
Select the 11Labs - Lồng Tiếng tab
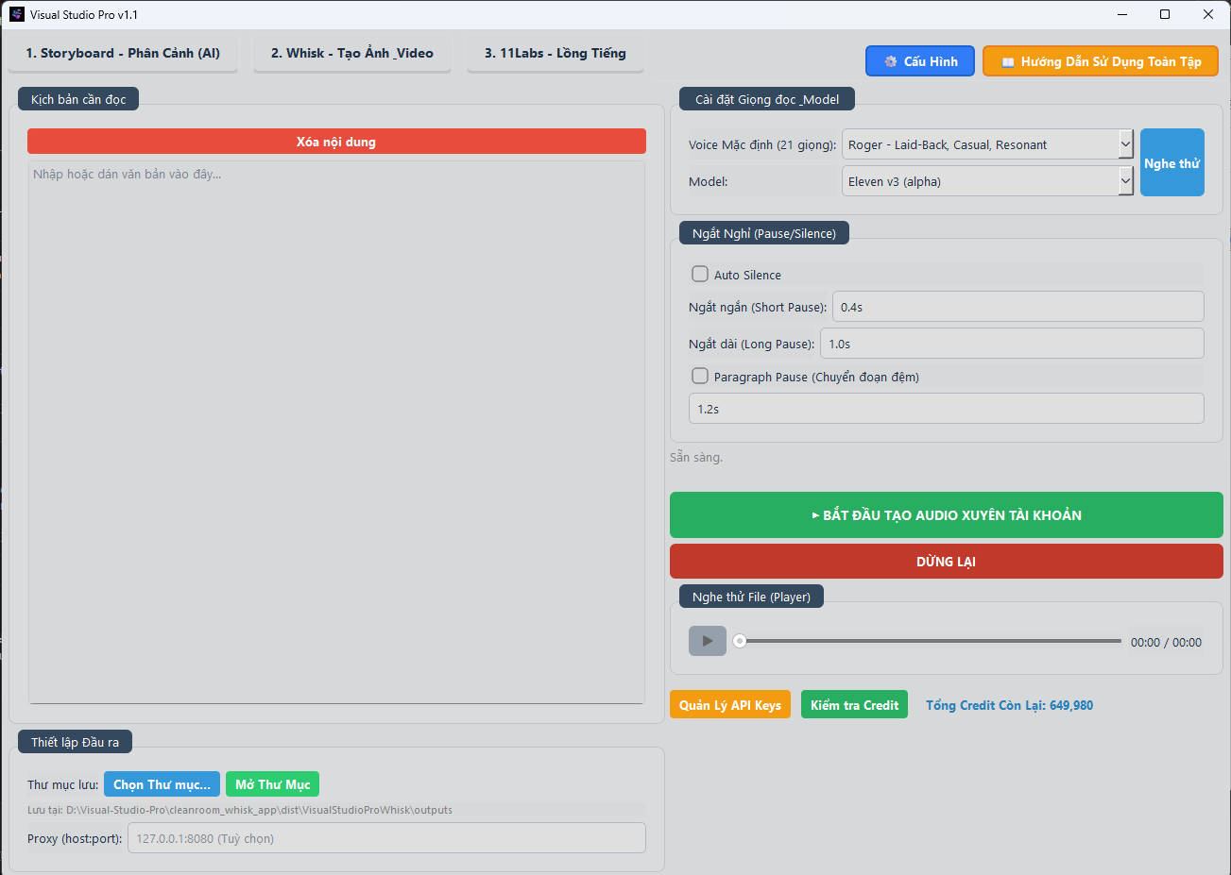point(555,54)
